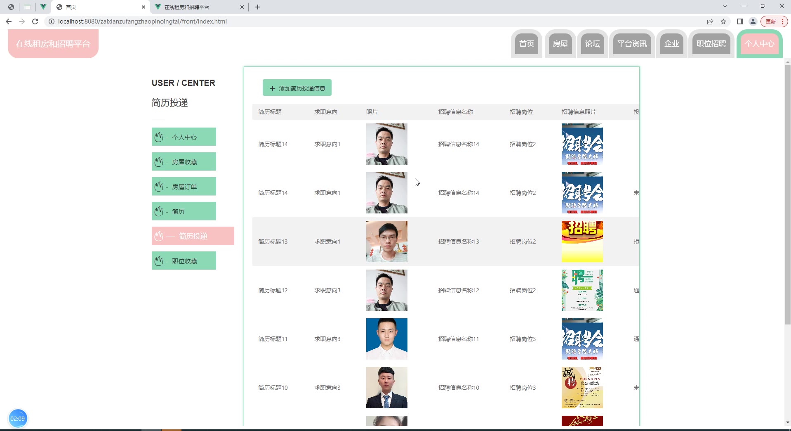Screen dimensions: 791x431
Task: Click the scrollbar down arrow
Action: point(788,422)
